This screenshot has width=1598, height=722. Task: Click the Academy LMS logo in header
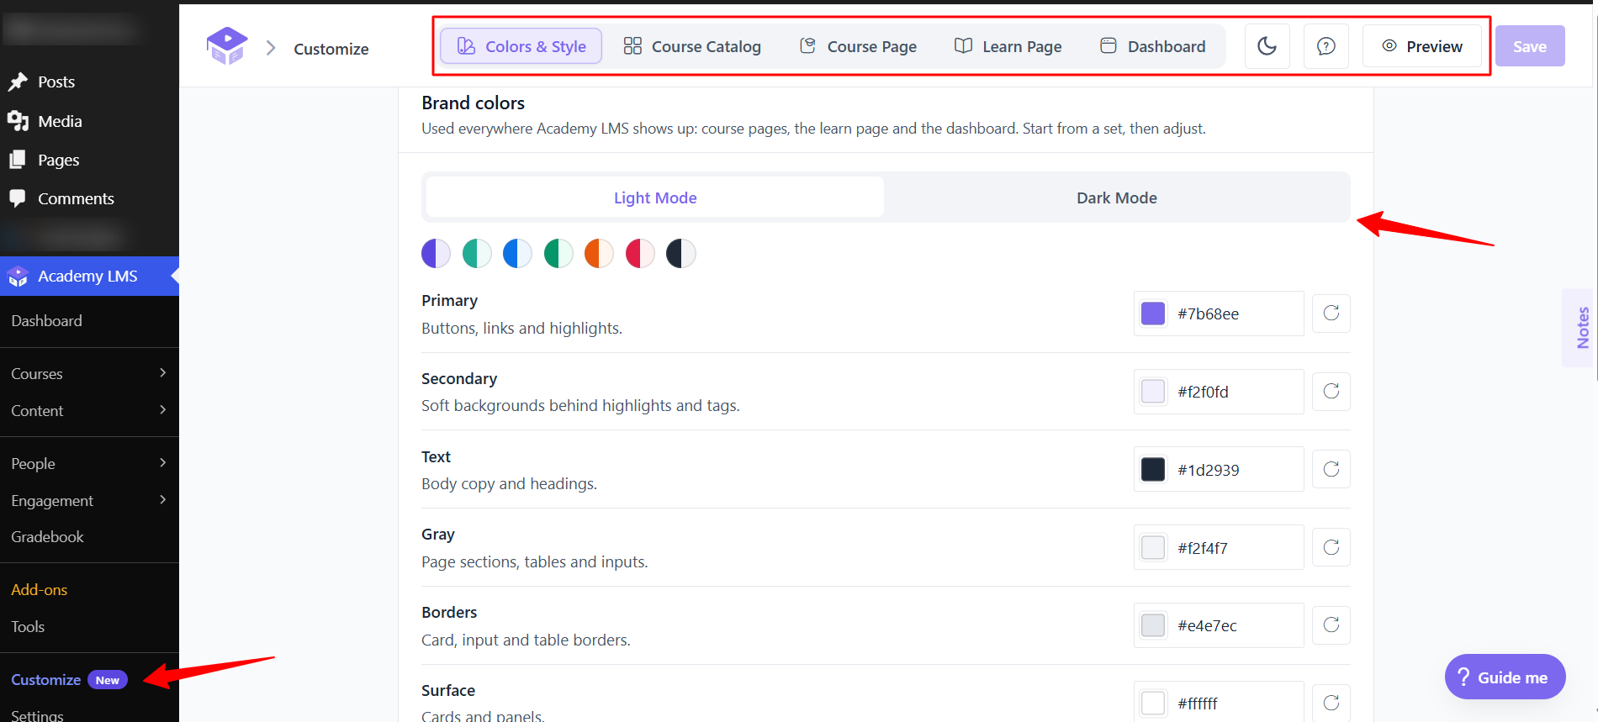(227, 46)
